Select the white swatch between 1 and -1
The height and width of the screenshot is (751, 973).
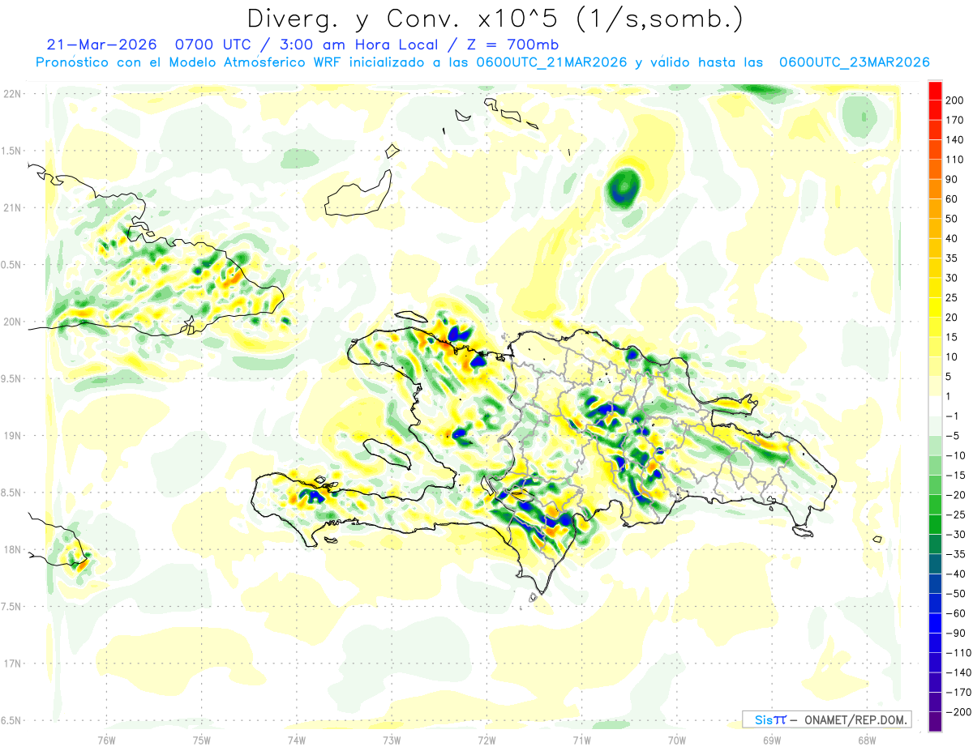[935, 406]
